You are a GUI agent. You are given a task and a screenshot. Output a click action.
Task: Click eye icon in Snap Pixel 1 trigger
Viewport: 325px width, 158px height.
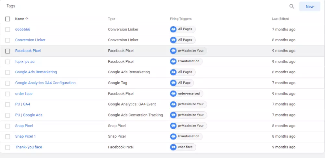[174, 137]
